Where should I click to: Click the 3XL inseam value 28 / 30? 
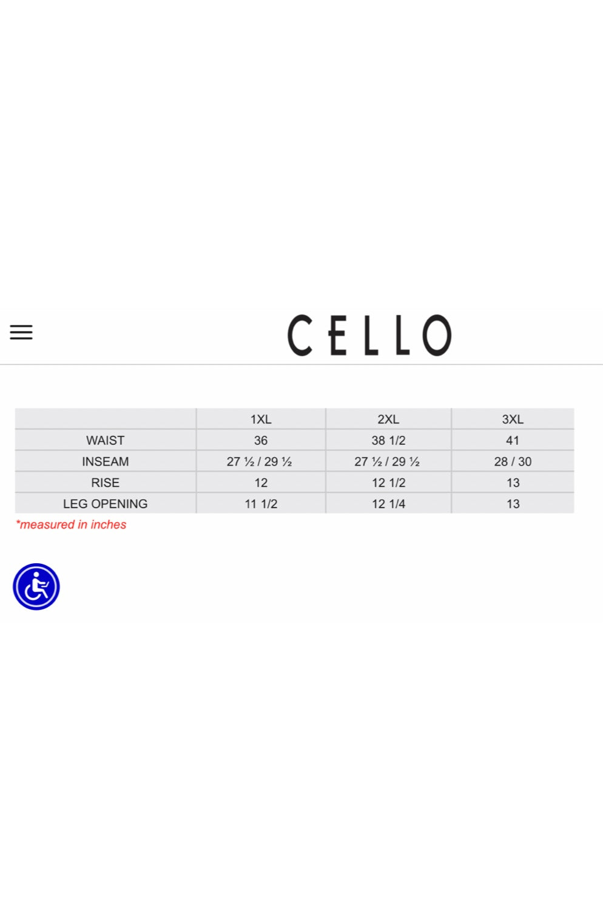point(513,462)
